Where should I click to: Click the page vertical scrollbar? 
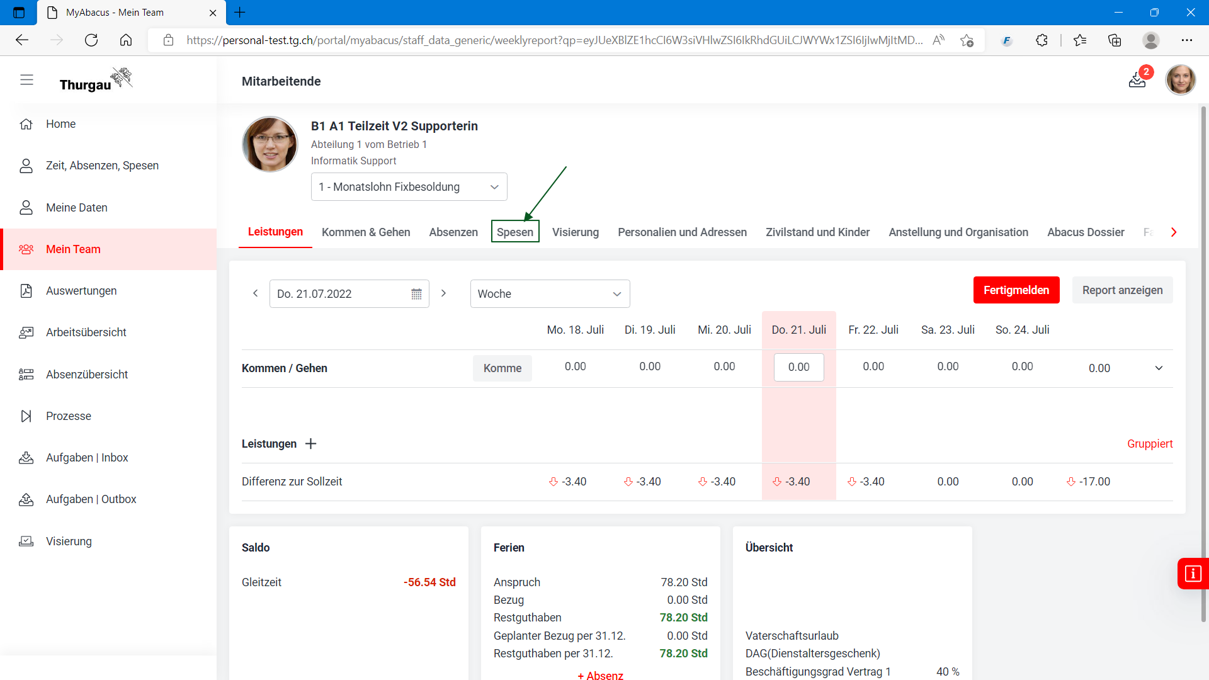pos(1203,365)
